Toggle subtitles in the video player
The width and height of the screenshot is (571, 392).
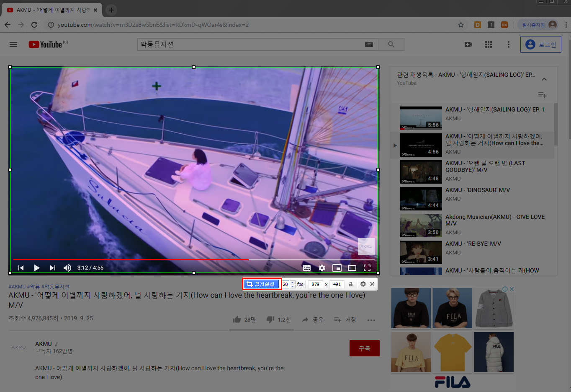[x=307, y=268]
